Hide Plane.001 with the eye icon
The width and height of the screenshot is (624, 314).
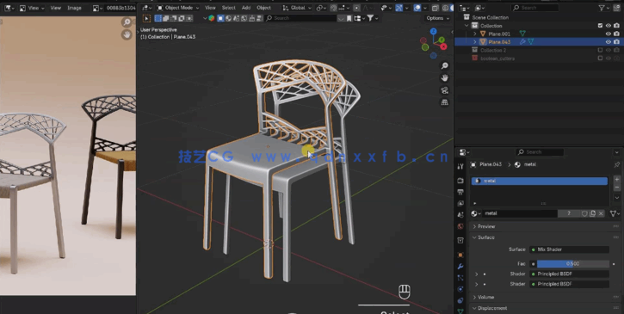coord(609,34)
